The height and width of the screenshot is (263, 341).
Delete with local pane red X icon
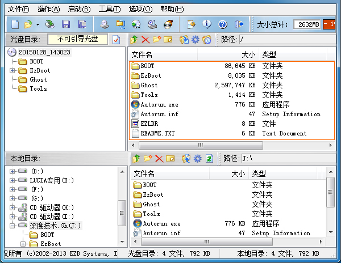159,159
